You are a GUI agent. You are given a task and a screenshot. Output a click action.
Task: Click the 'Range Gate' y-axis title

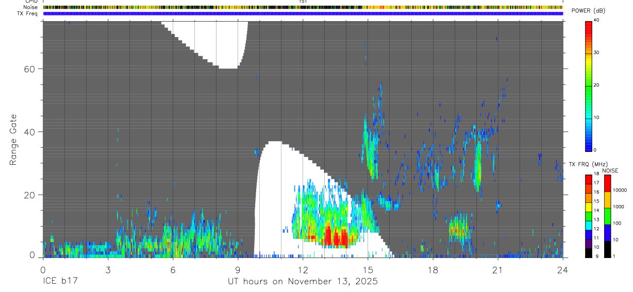coord(13,139)
